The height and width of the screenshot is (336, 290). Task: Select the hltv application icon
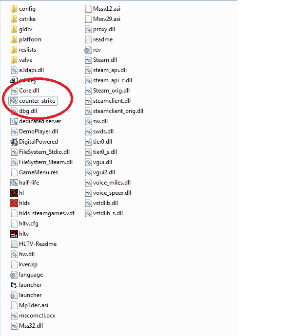coord(14,234)
